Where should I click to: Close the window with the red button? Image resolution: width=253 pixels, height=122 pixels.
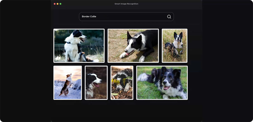tap(55, 4)
